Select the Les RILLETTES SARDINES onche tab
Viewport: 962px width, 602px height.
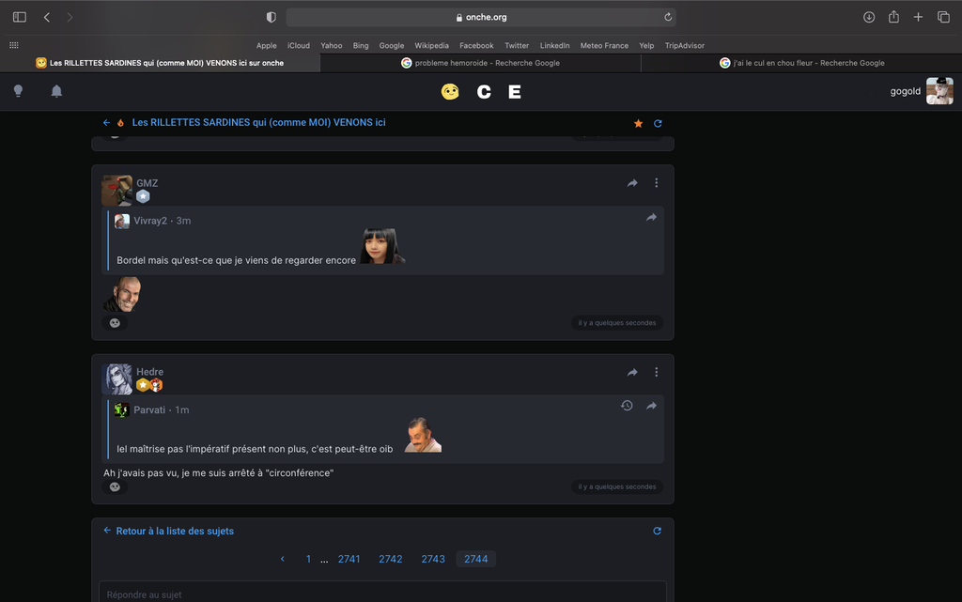click(x=160, y=63)
